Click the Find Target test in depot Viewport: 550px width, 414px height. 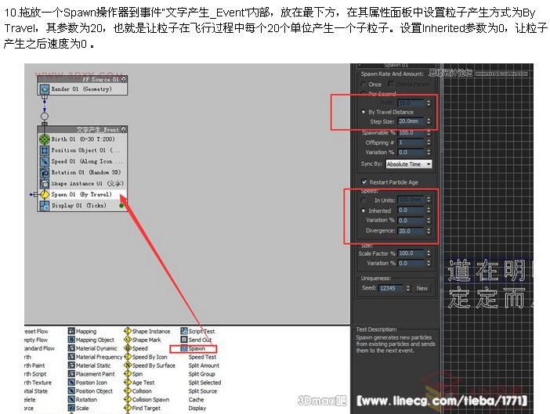point(147,409)
